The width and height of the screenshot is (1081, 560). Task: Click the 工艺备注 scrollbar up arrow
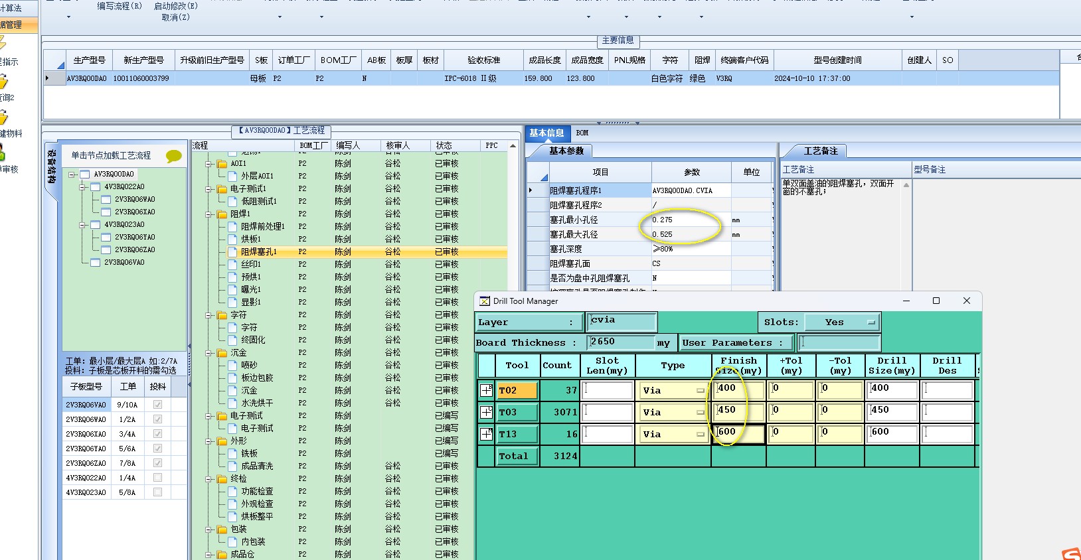pos(906,185)
